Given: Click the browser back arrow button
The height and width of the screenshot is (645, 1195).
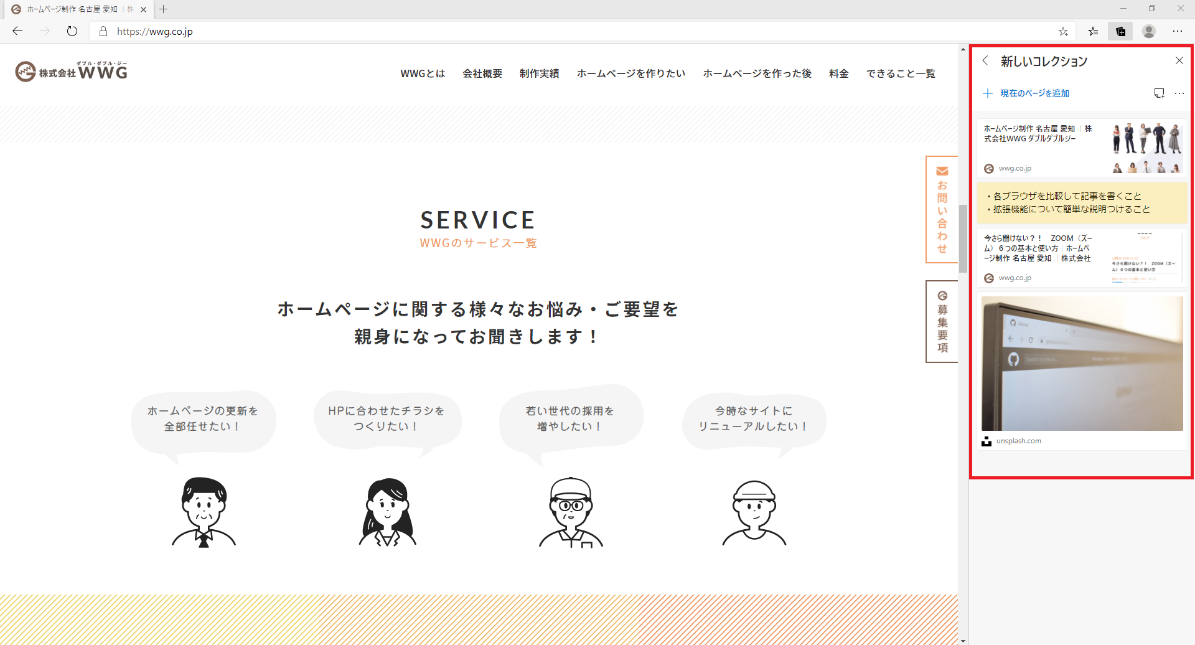Looking at the screenshot, I should [x=17, y=31].
